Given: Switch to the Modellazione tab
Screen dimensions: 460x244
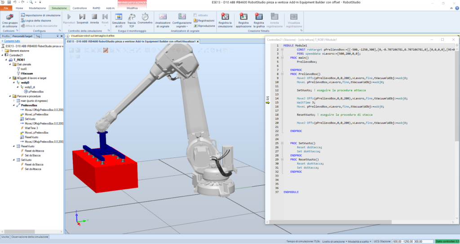Looking at the screenshot, I should click(37, 8).
